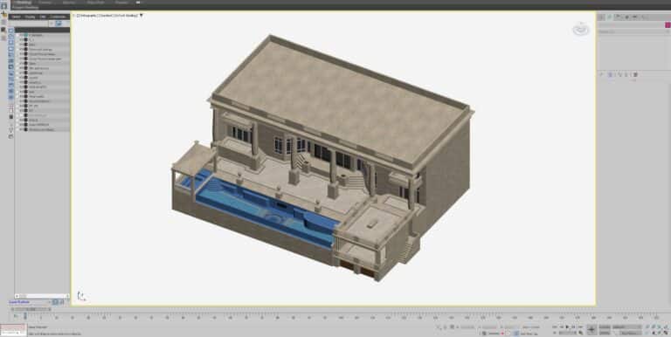Click Go to End playback button
Viewport: 671px width, 337px height.
[581, 327]
